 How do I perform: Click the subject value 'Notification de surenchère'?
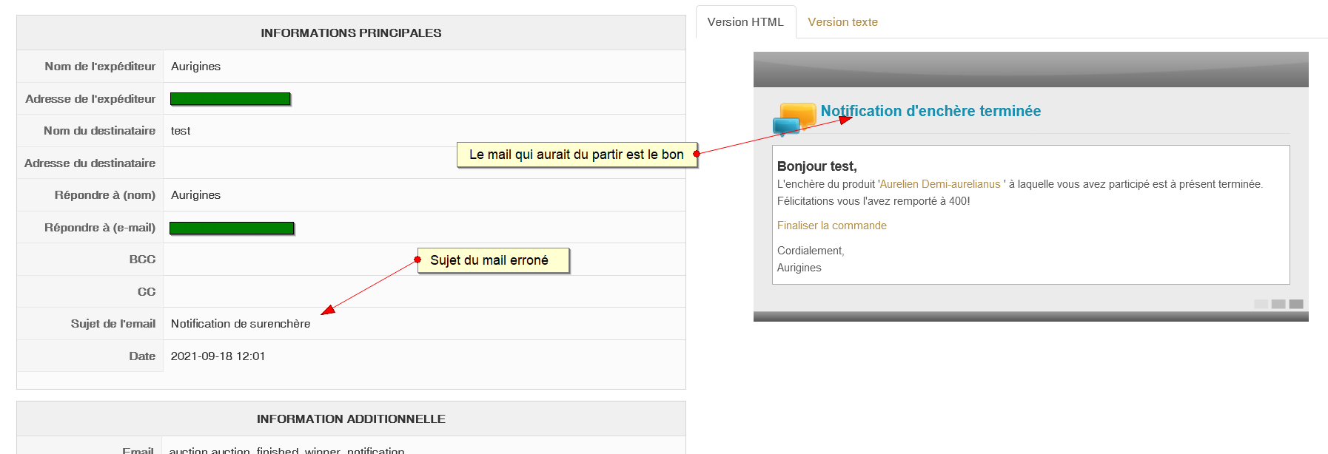pyautogui.click(x=241, y=324)
